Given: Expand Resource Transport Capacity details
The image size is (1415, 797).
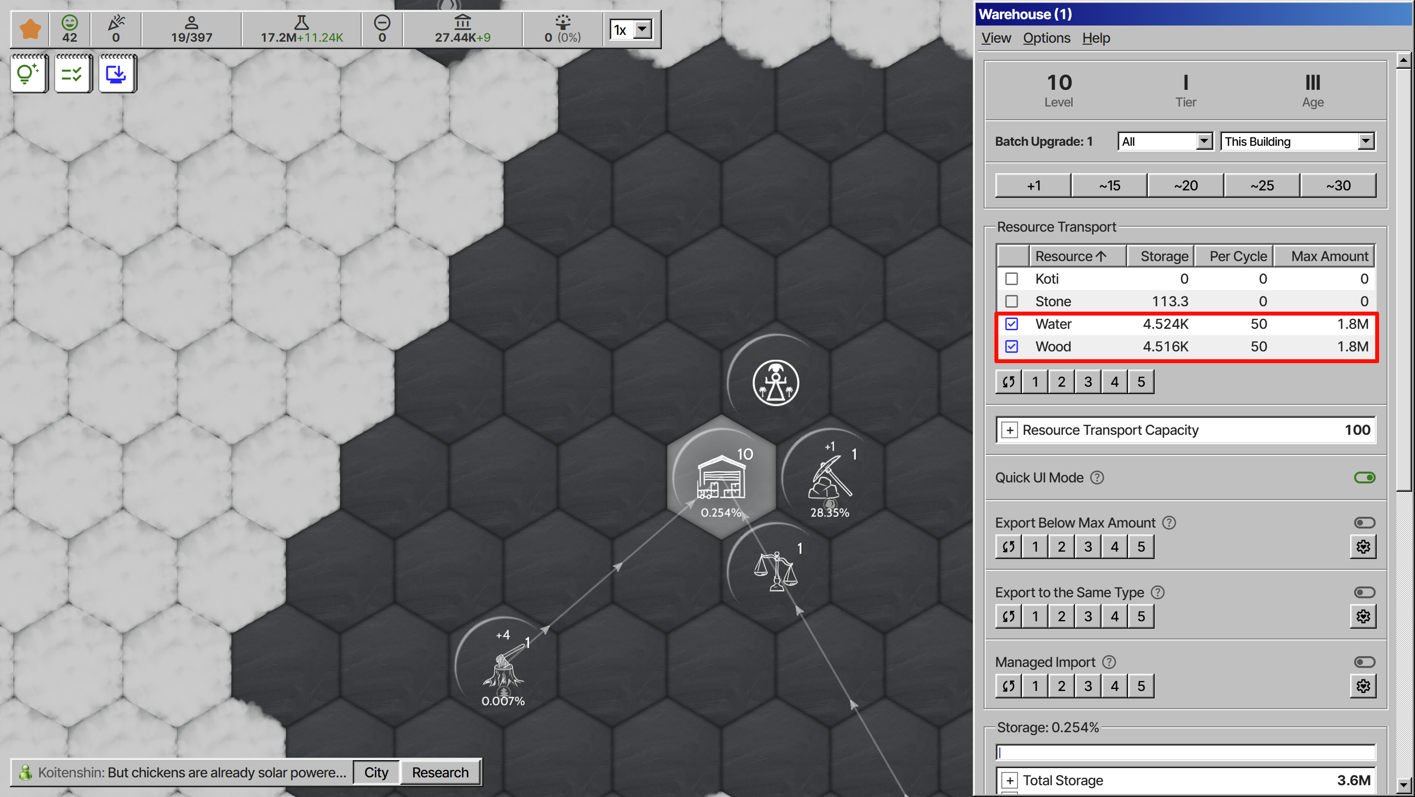Looking at the screenshot, I should pos(1010,430).
